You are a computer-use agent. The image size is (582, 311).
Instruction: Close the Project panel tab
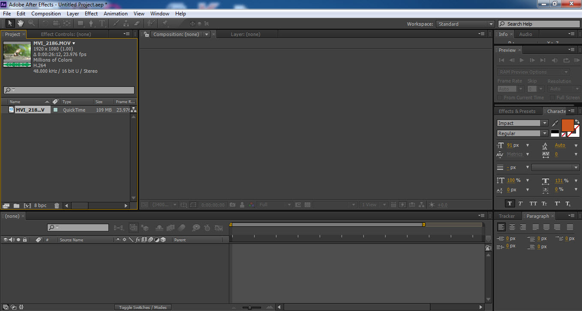click(24, 34)
